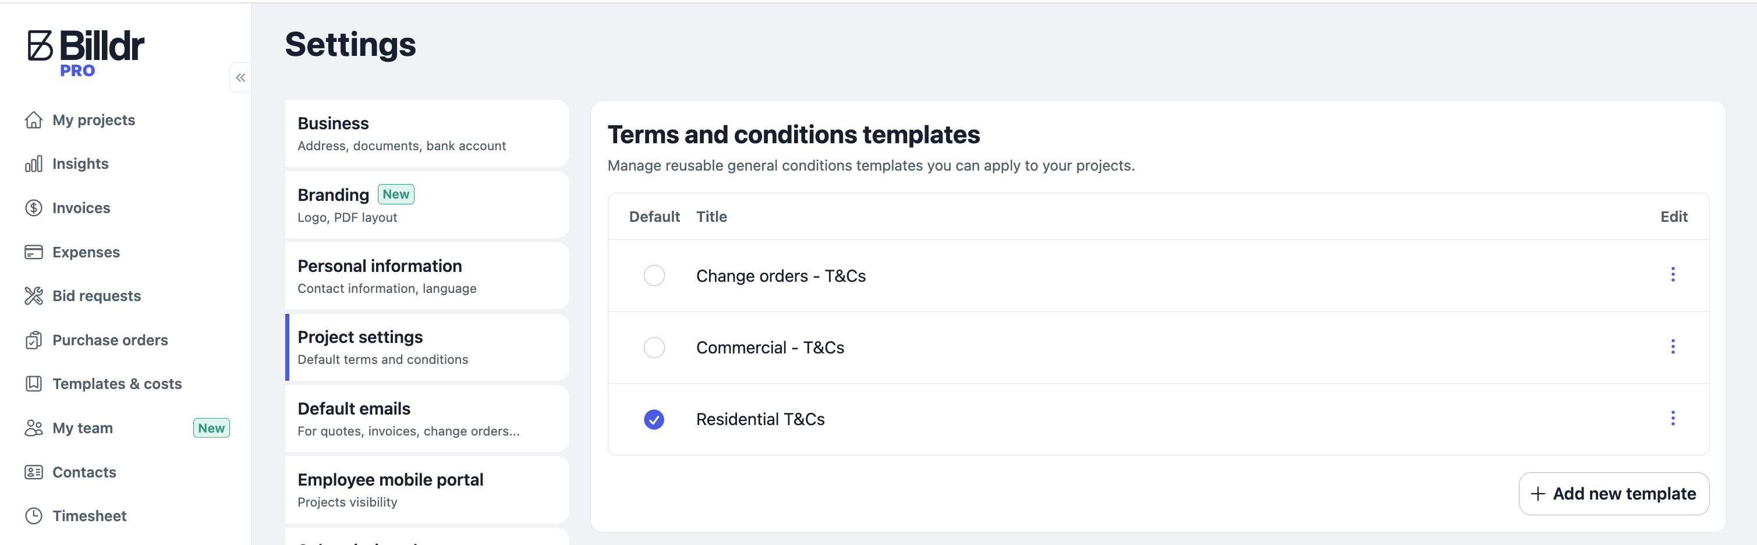Click the Purchase orders clipboard icon
This screenshot has width=1757, height=545.
click(x=33, y=341)
